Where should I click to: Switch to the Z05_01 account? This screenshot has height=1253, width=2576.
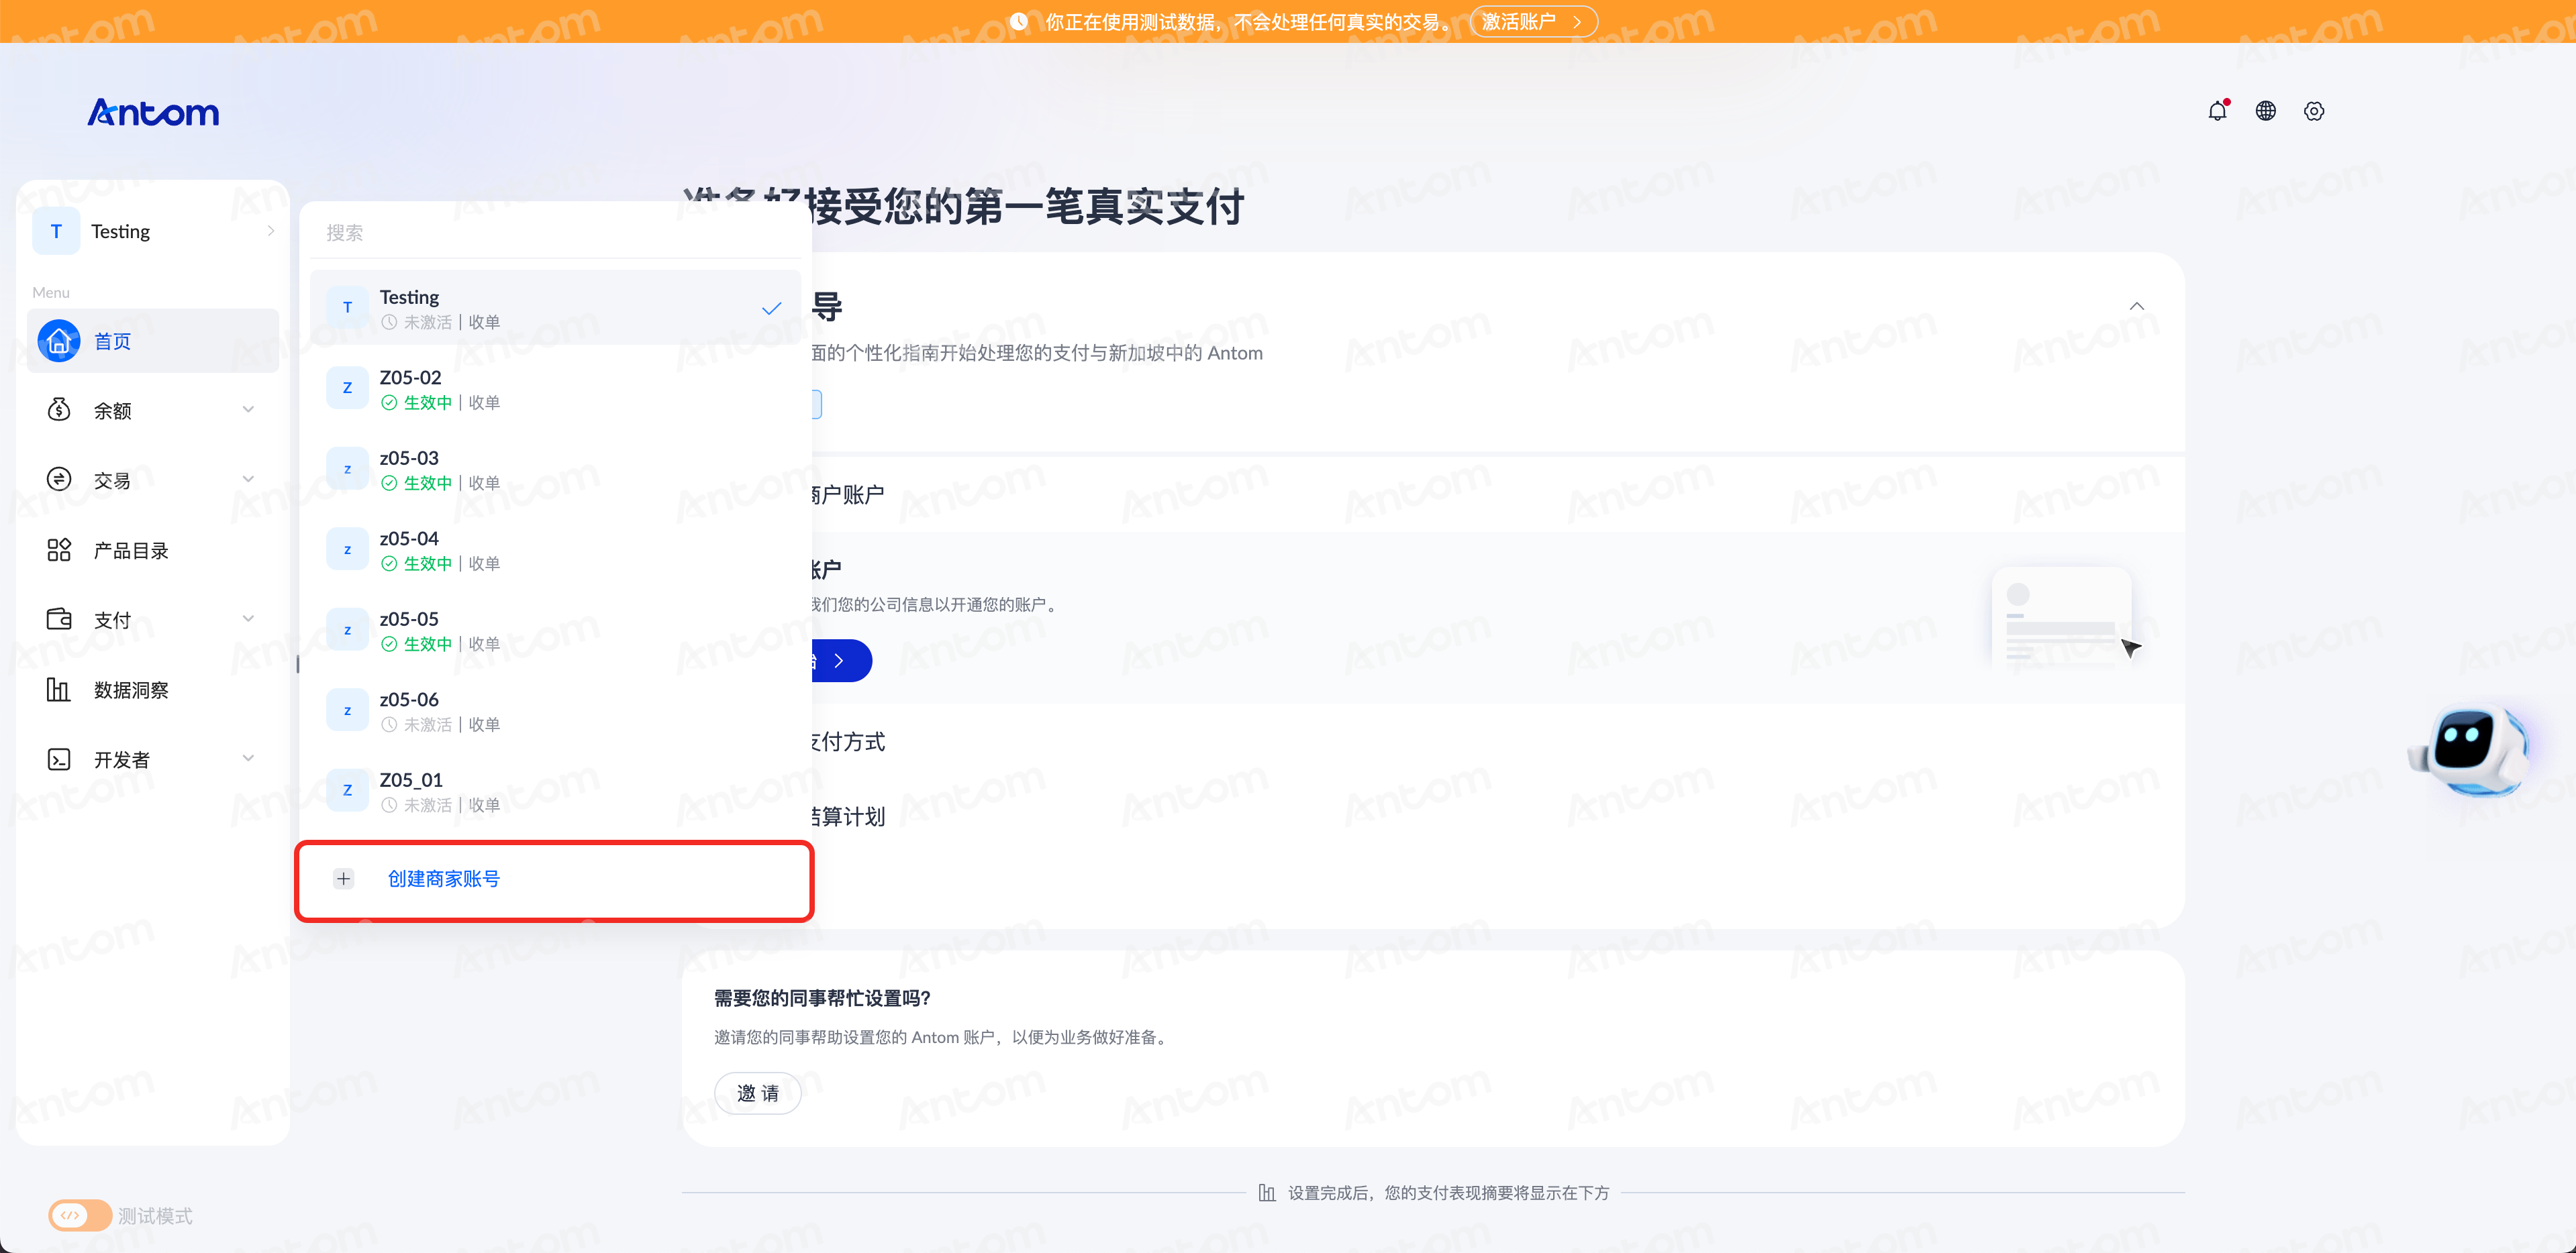555,790
